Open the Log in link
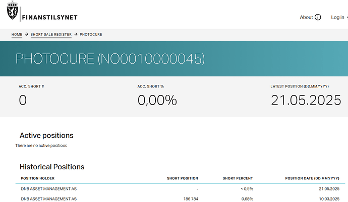Viewport: 348px width, 202px height. (x=337, y=17)
